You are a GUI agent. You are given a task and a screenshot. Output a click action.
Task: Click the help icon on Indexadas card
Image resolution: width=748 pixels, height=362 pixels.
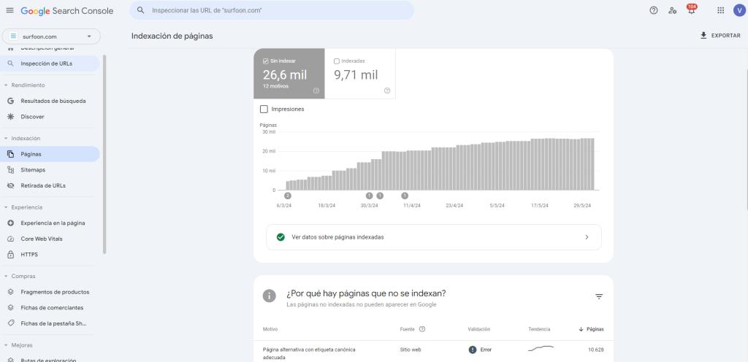[x=387, y=90]
